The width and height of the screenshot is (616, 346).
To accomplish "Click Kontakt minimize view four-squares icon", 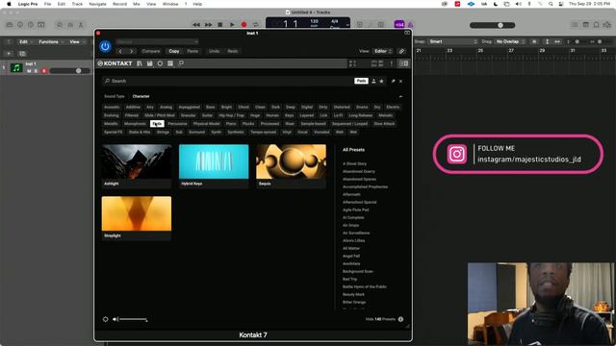I will point(352,63).
